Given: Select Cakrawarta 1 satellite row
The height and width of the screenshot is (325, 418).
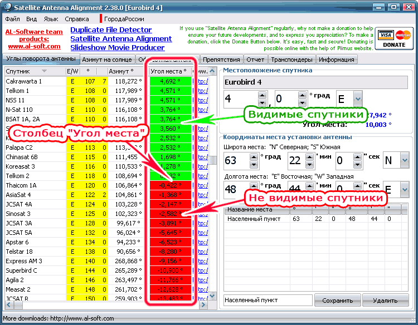Looking at the screenshot, I should click(x=106, y=81).
